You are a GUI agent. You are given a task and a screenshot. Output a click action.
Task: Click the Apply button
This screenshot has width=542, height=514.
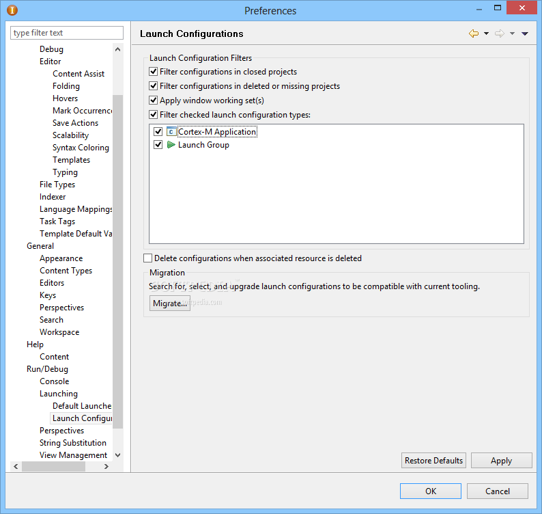501,461
